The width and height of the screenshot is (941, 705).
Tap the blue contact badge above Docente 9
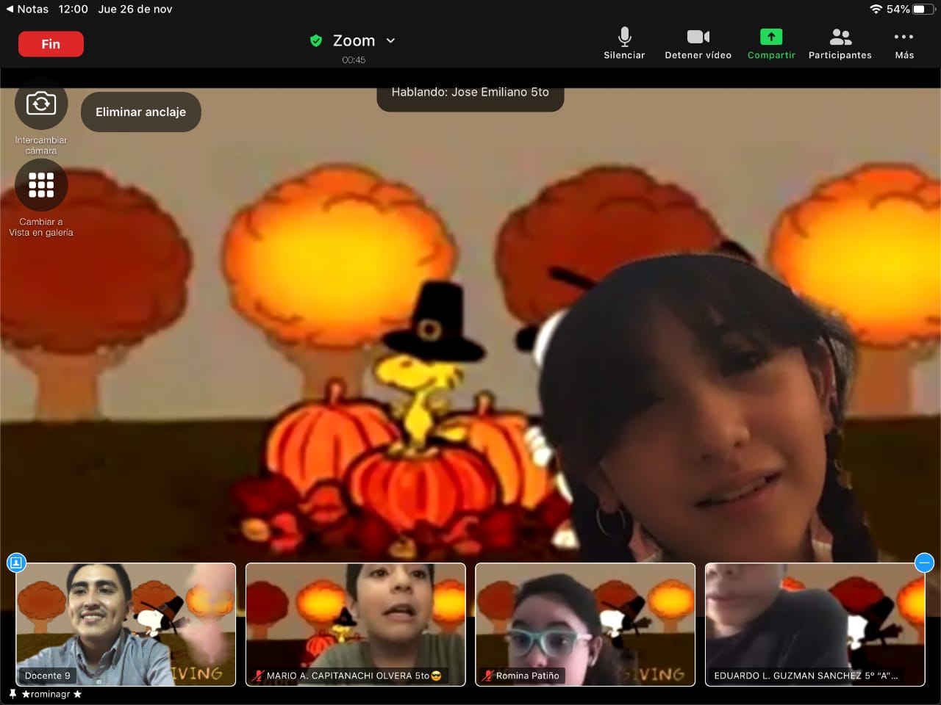[16, 563]
